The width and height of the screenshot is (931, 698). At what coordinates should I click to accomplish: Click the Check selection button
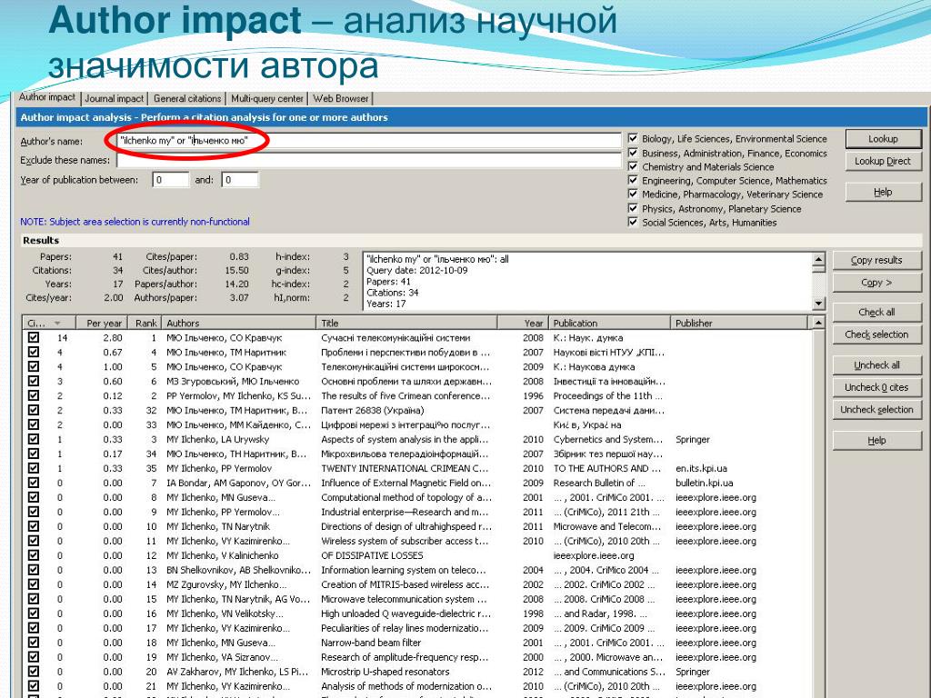(876, 334)
